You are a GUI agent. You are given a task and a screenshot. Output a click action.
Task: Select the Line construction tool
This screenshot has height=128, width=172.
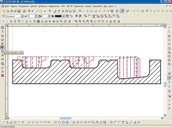click(x=37, y=11)
